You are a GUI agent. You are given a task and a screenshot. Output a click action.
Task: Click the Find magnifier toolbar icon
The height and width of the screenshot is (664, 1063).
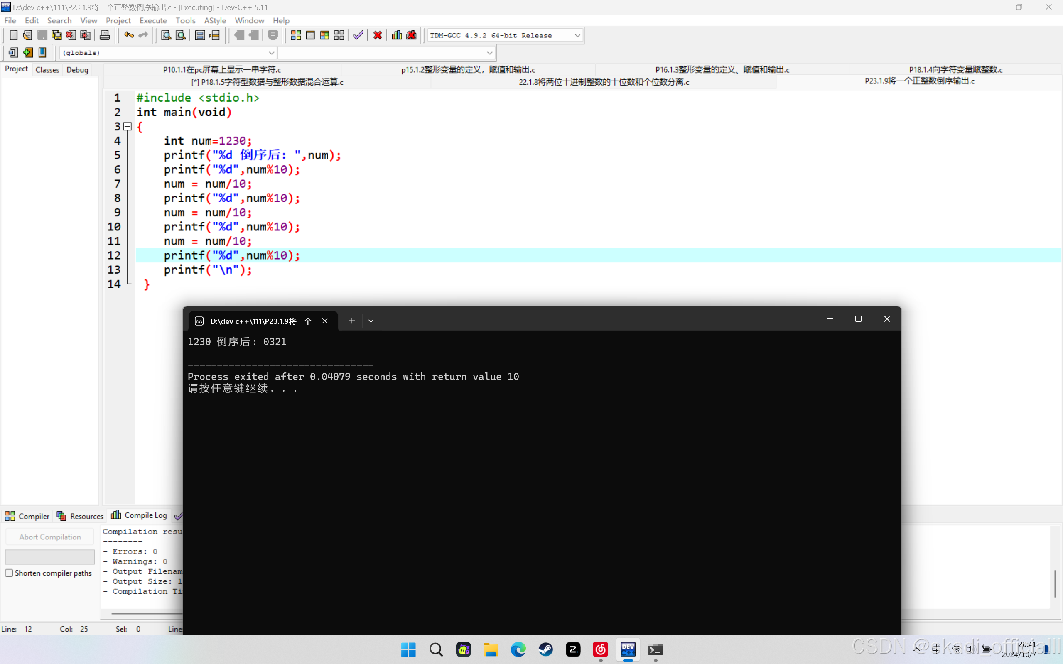[x=166, y=35]
